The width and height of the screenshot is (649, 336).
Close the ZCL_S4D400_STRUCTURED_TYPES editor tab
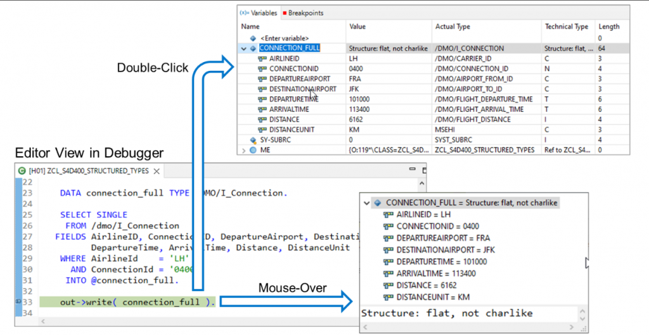[x=157, y=171]
